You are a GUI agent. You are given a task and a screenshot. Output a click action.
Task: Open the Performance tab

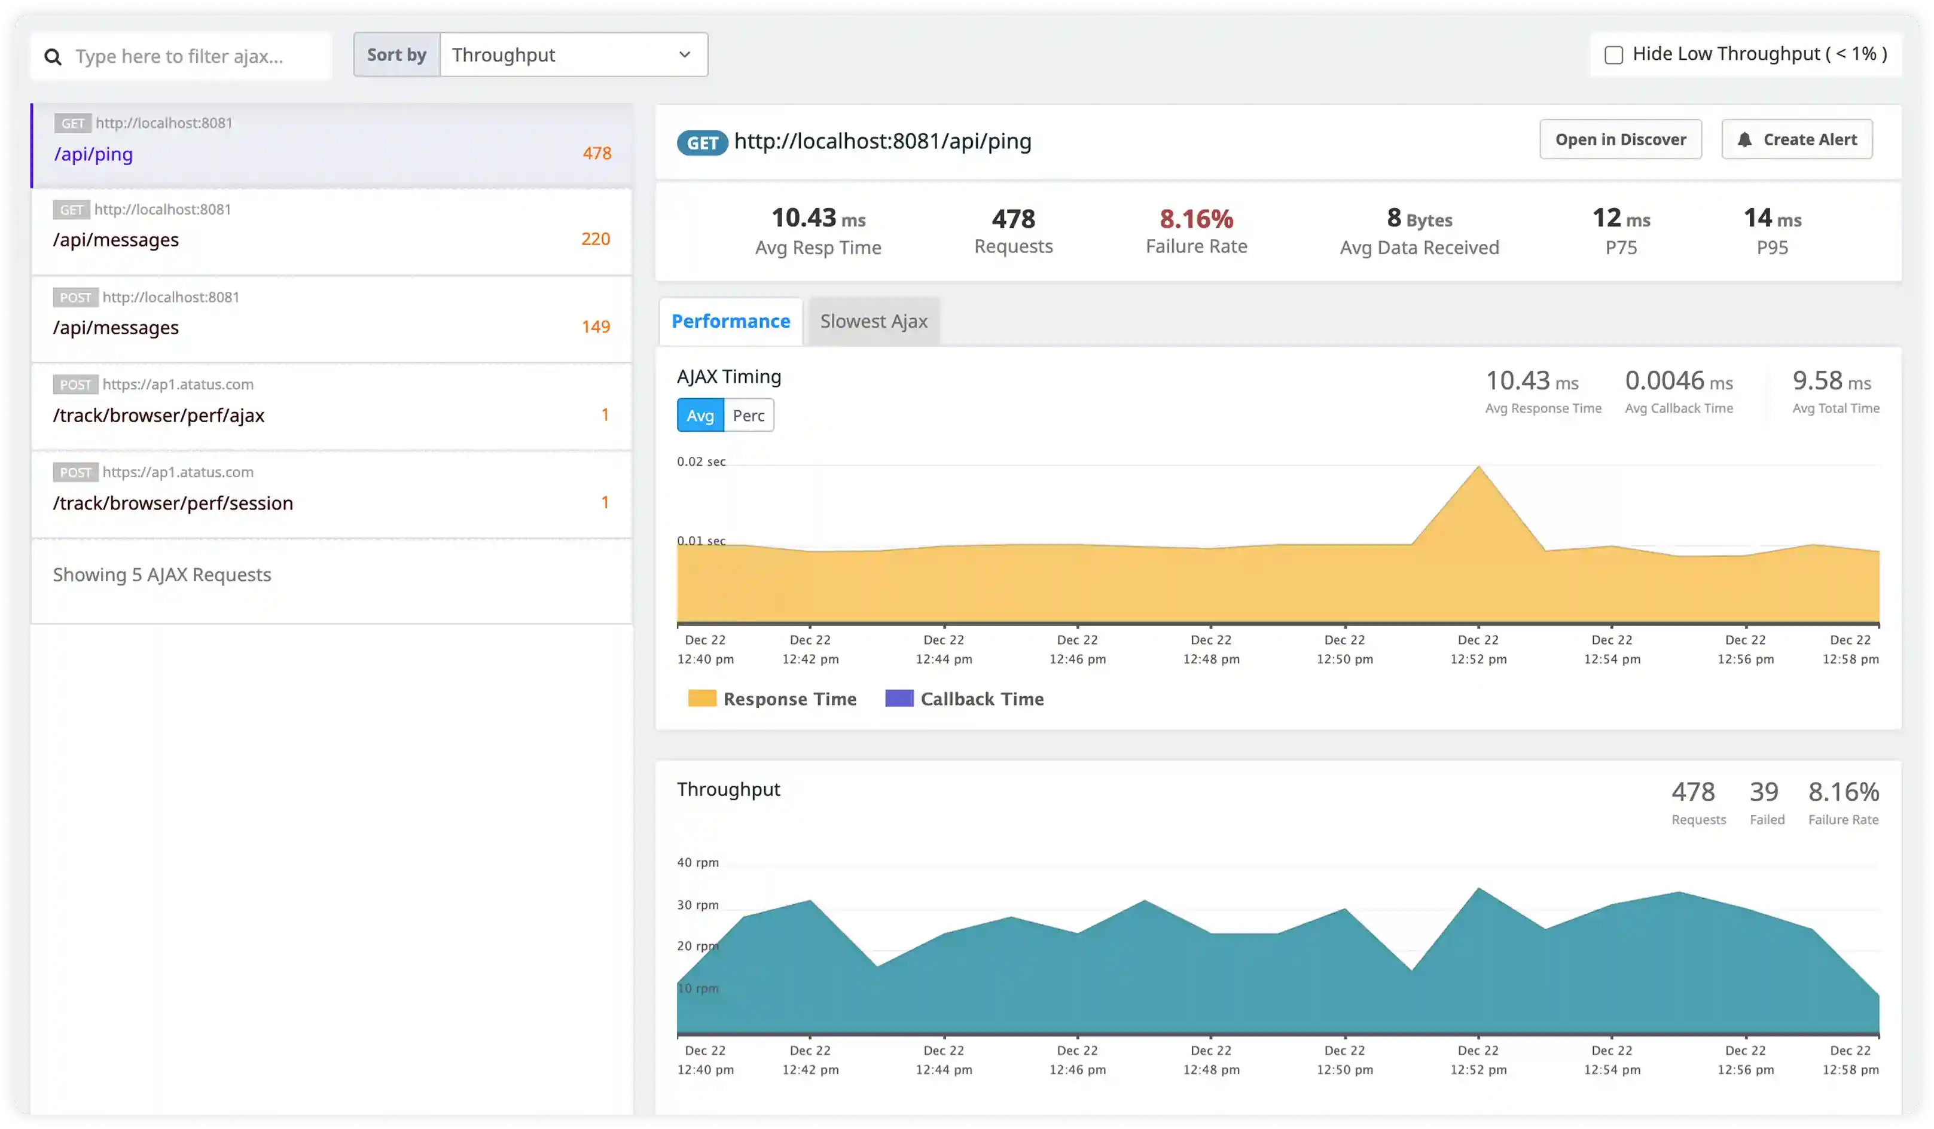pyautogui.click(x=731, y=321)
